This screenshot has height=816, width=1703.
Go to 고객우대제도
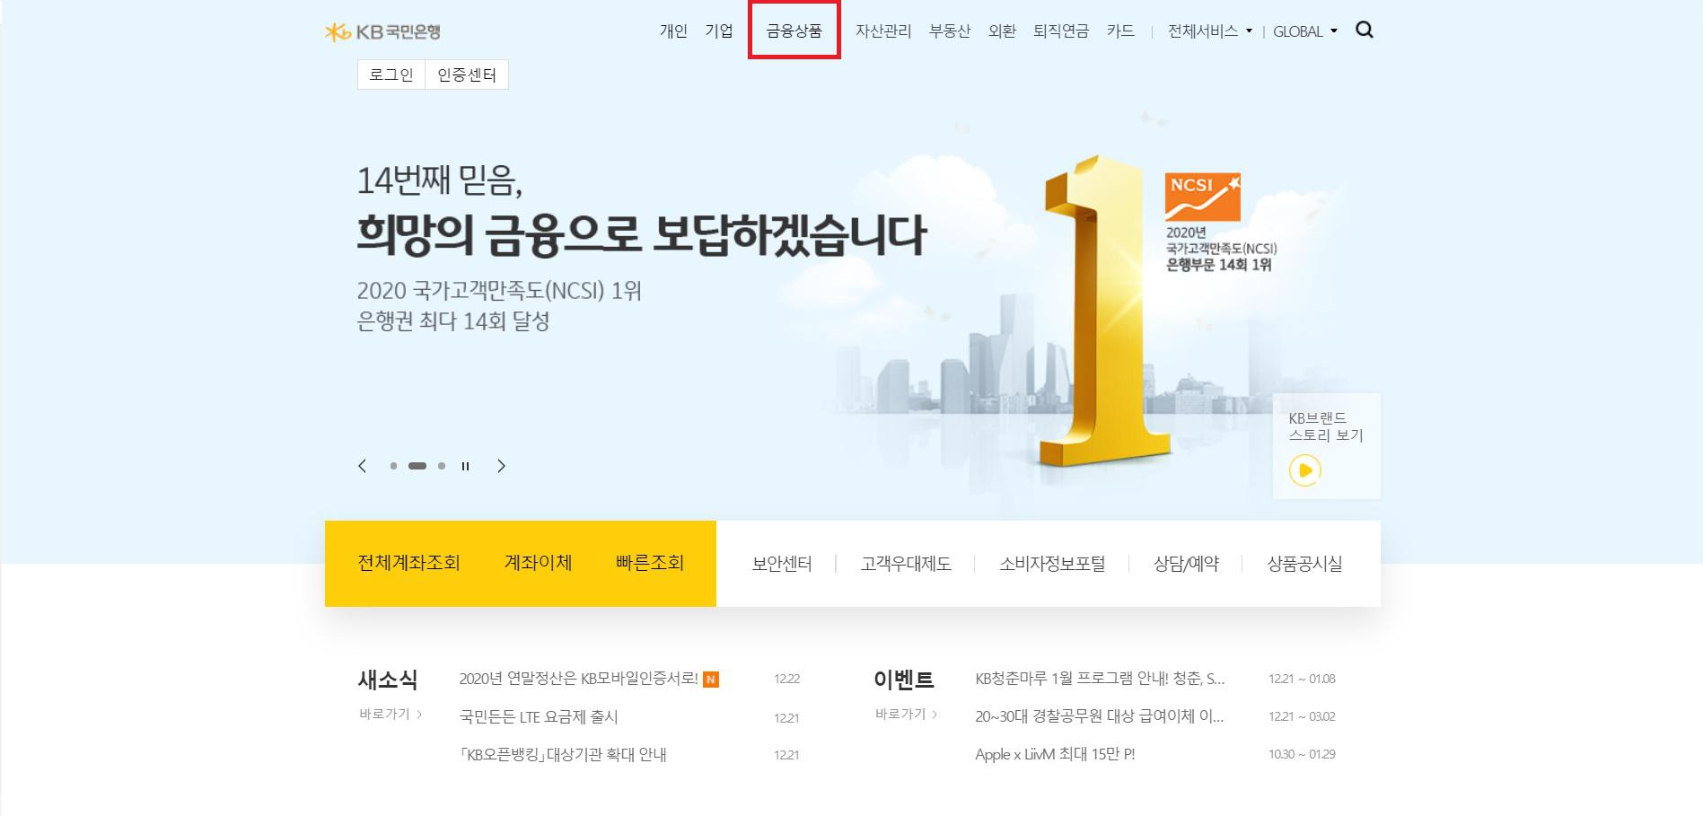pos(906,564)
